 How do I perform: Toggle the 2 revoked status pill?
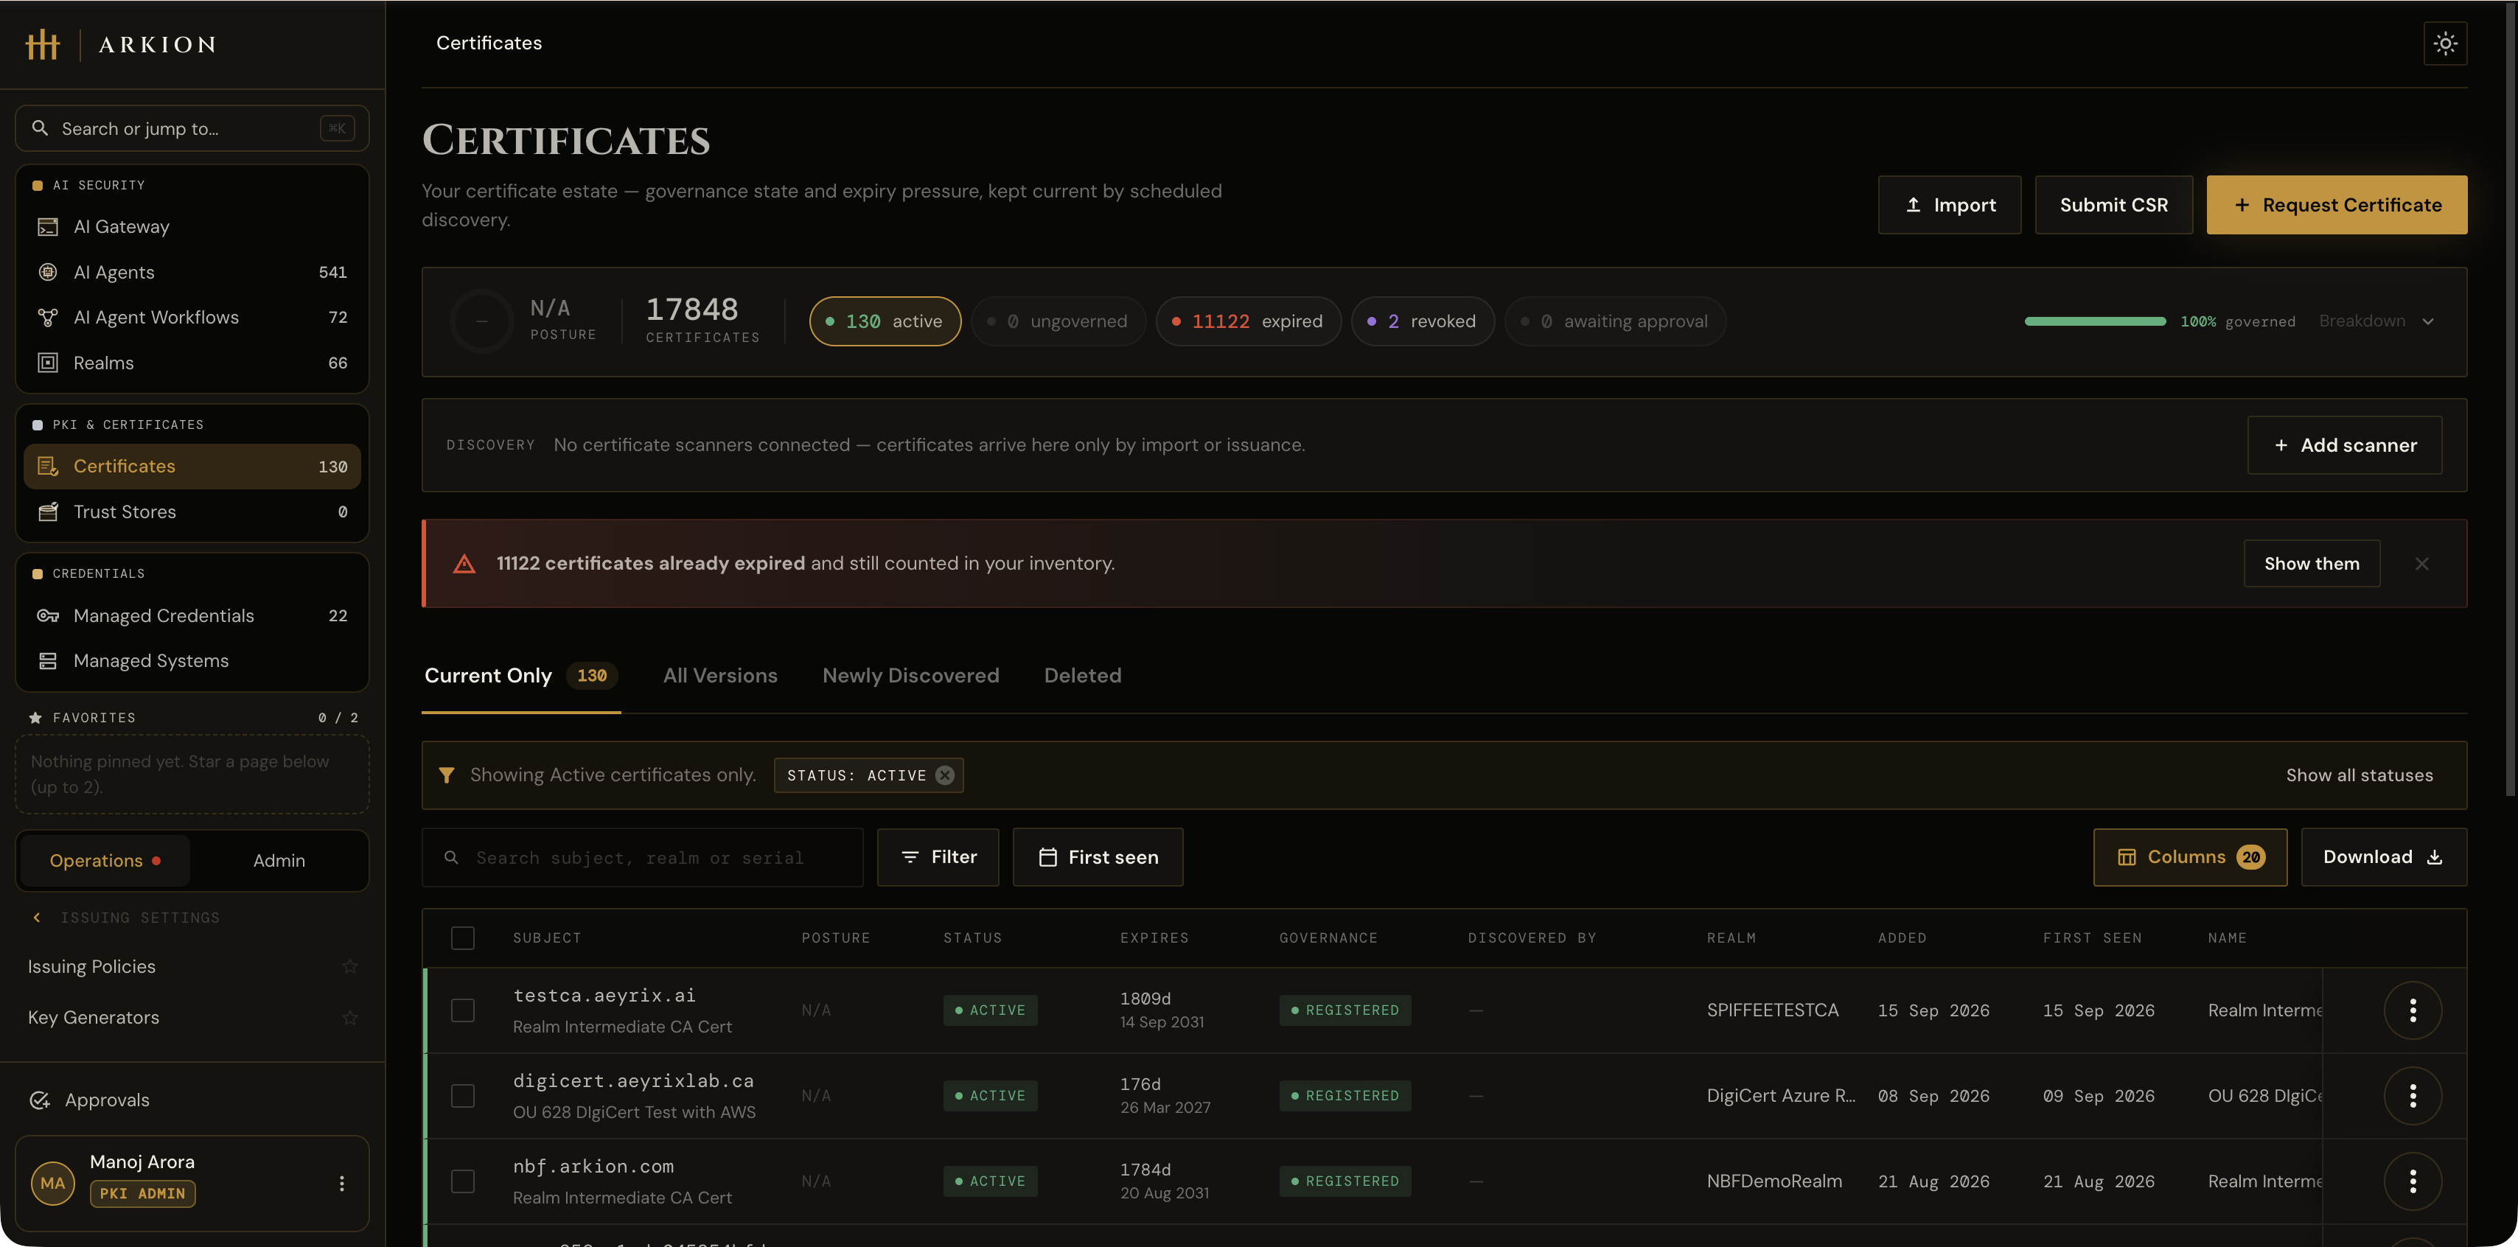click(1422, 321)
